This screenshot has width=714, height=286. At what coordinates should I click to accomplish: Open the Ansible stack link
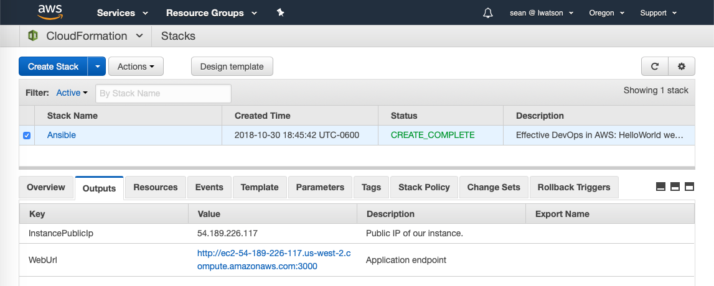click(x=62, y=135)
